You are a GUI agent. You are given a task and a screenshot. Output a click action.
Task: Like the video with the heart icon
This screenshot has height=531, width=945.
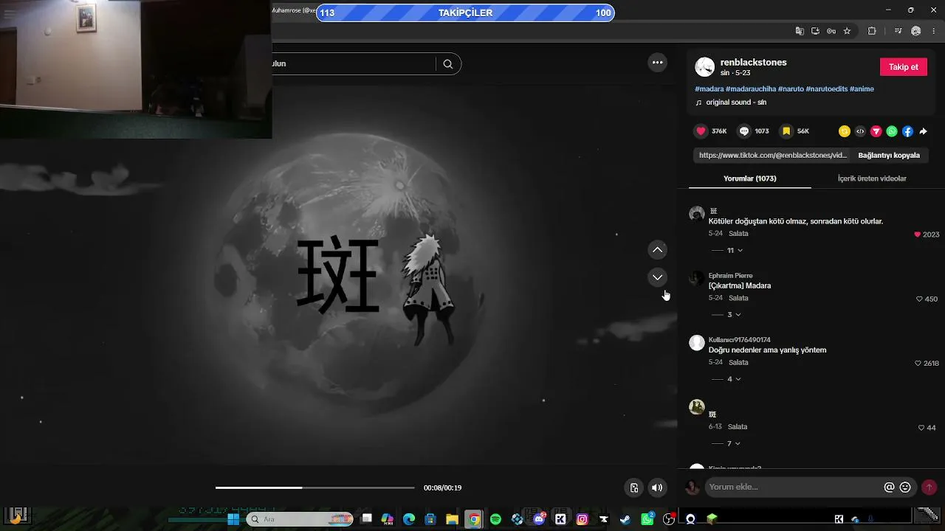click(x=701, y=131)
